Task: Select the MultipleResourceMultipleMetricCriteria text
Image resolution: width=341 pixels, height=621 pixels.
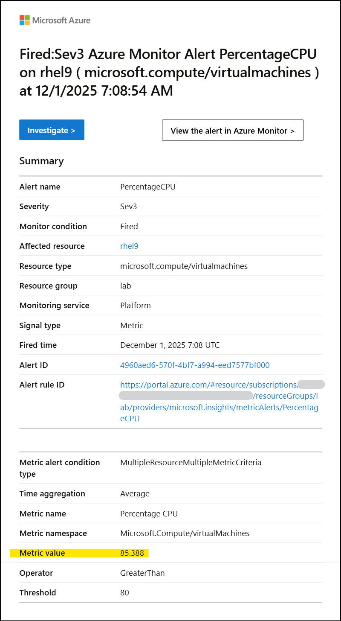Action: tap(191, 463)
